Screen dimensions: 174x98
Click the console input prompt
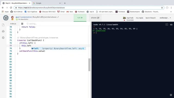point(96,33)
